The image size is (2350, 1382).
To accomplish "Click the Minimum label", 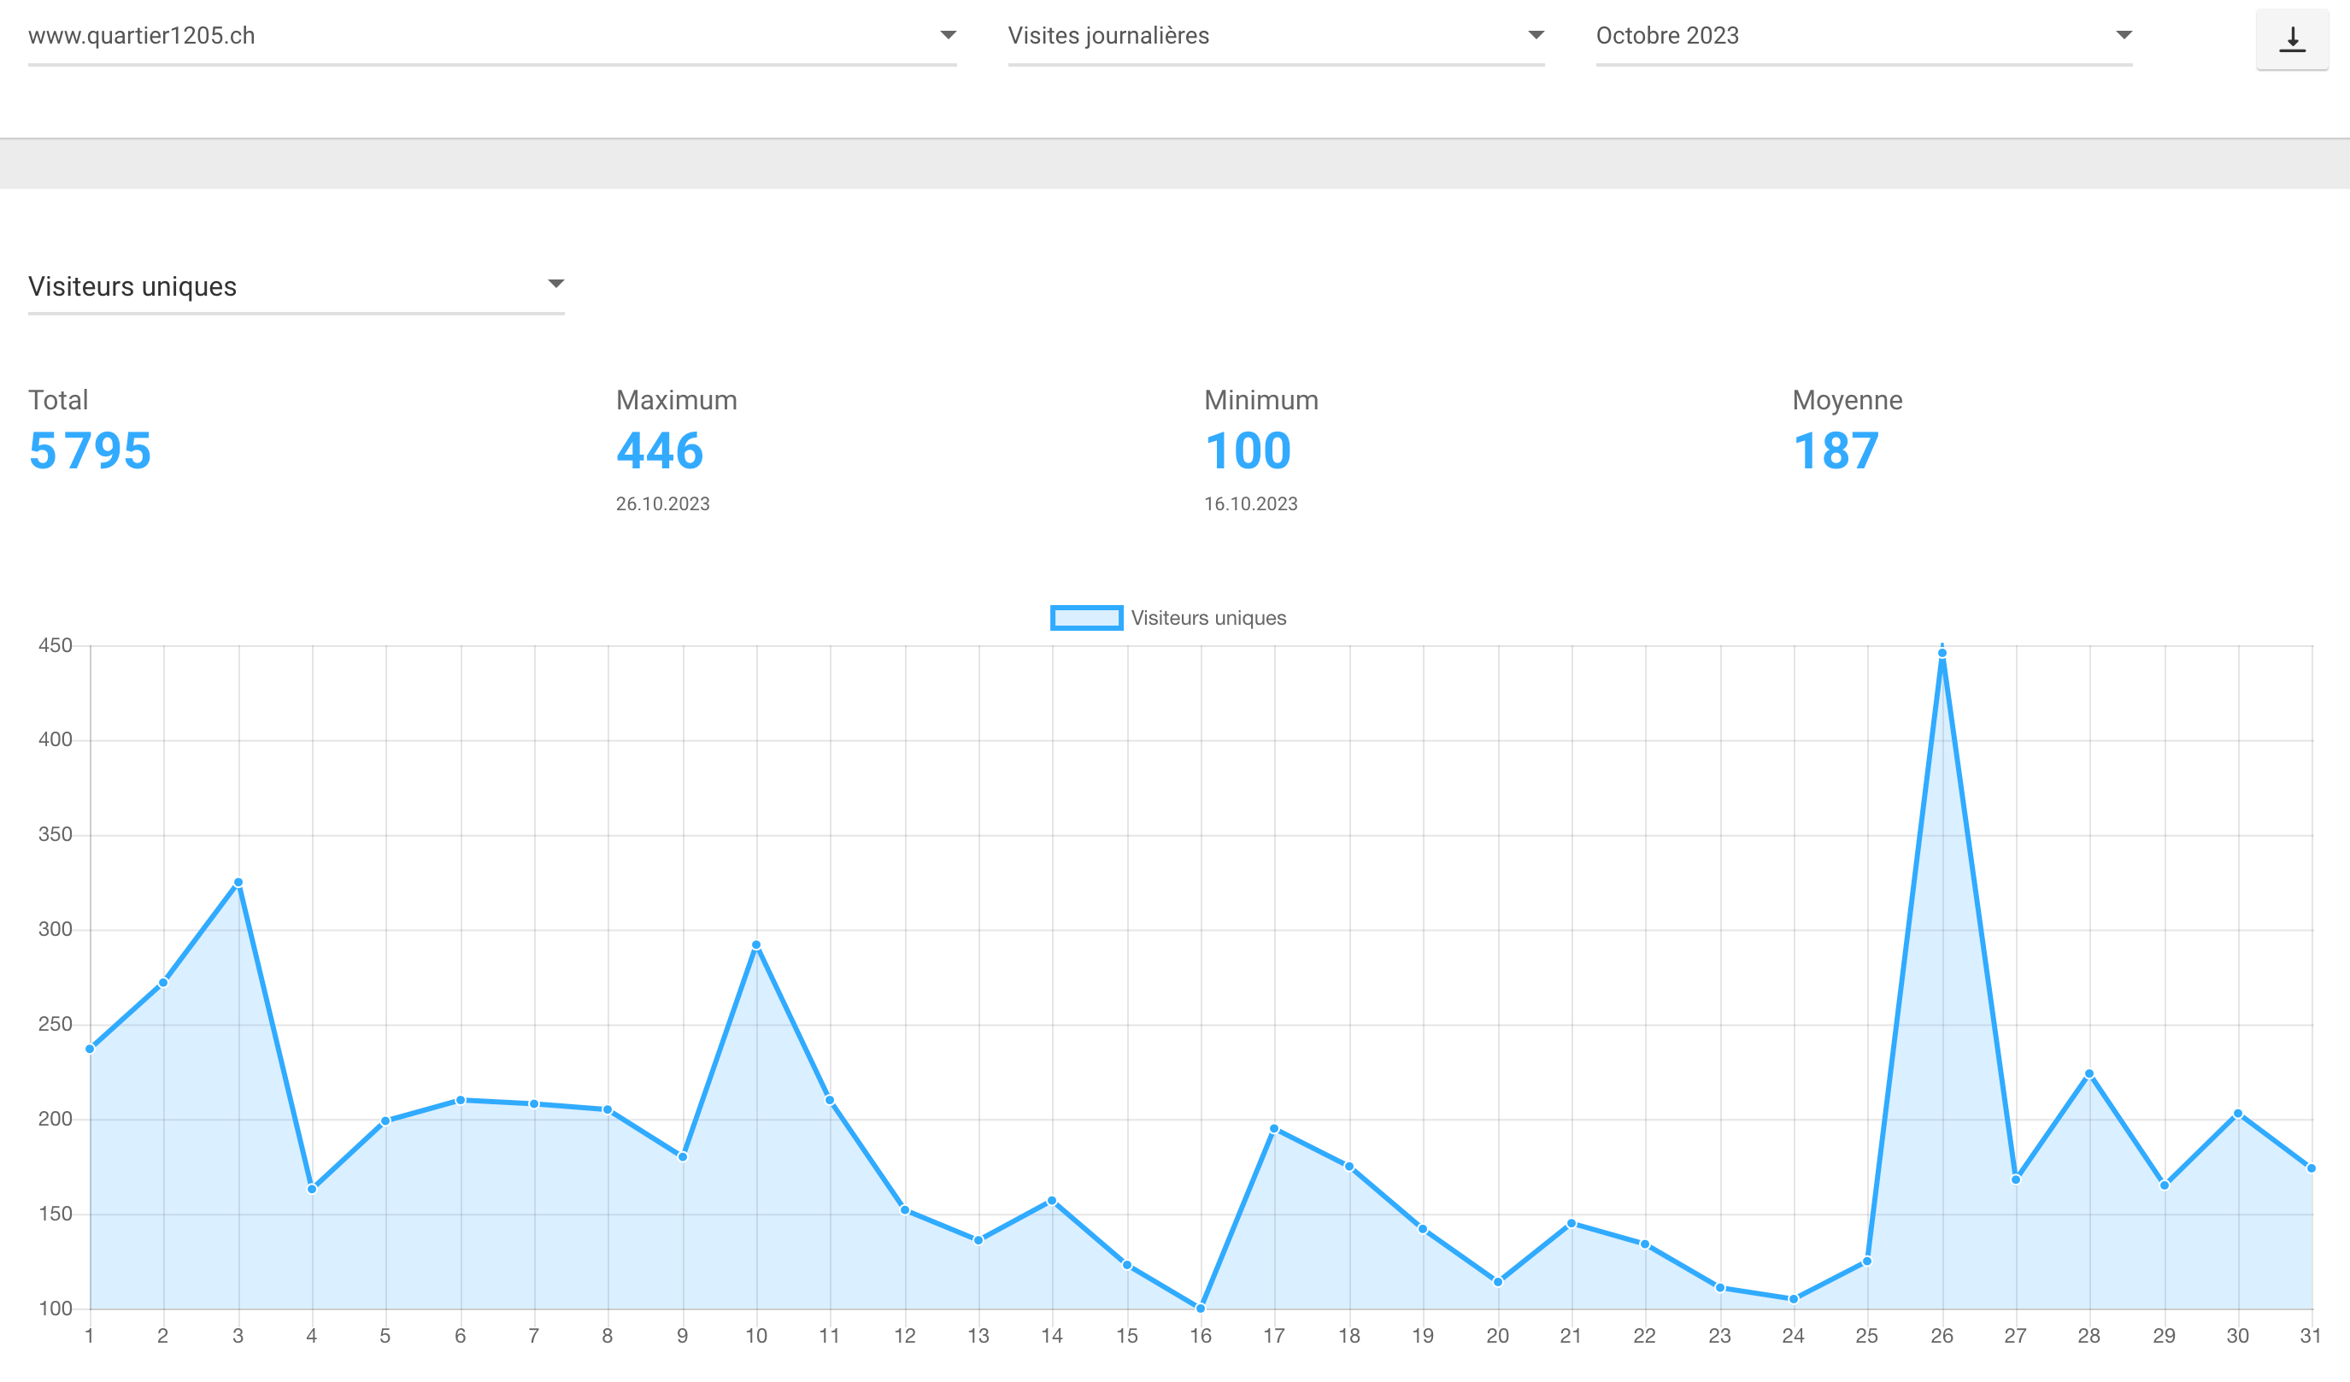I will point(1260,400).
